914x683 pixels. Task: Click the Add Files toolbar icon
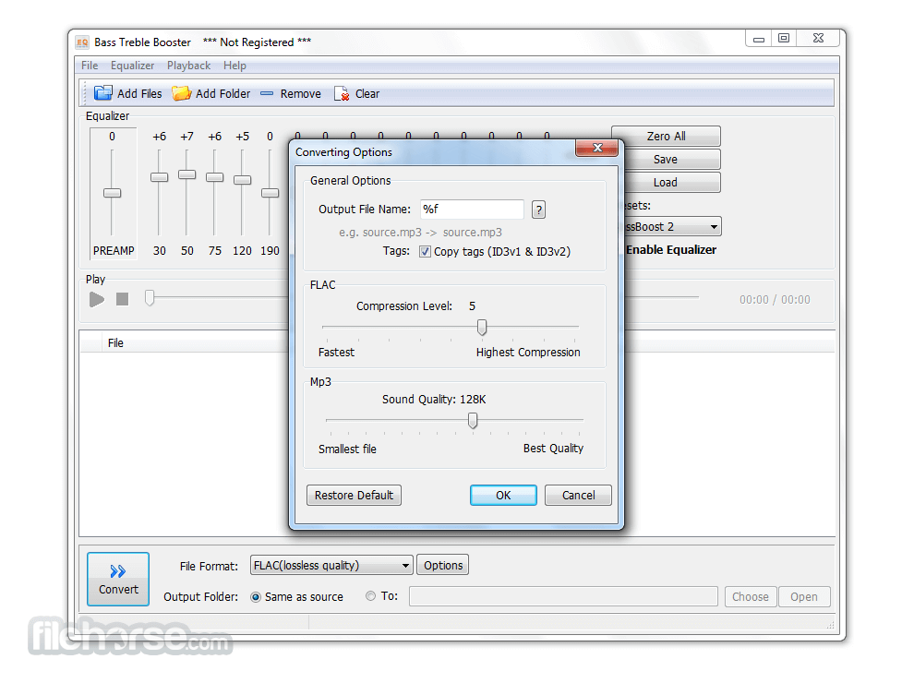[103, 93]
